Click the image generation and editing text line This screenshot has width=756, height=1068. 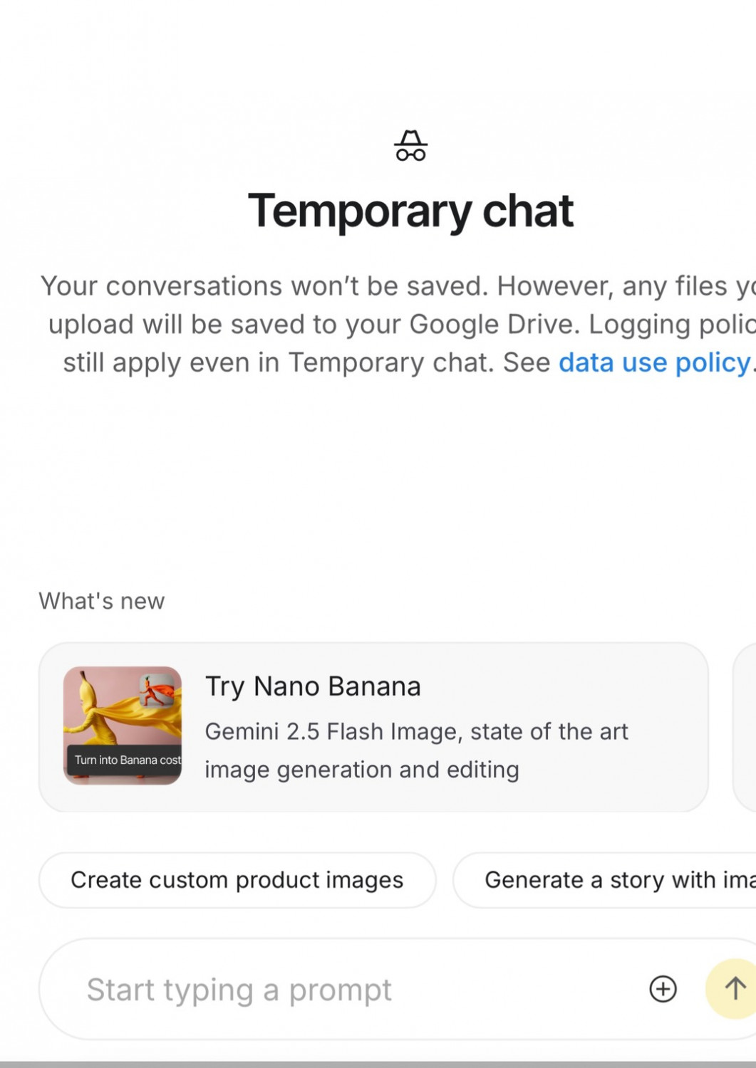click(x=362, y=770)
